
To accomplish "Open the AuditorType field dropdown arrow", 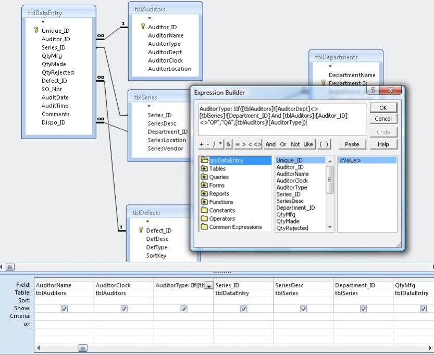I will pyautogui.click(x=209, y=286).
